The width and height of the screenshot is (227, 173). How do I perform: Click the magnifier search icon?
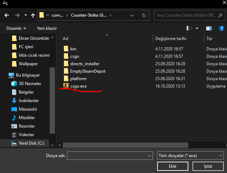tap(220, 15)
